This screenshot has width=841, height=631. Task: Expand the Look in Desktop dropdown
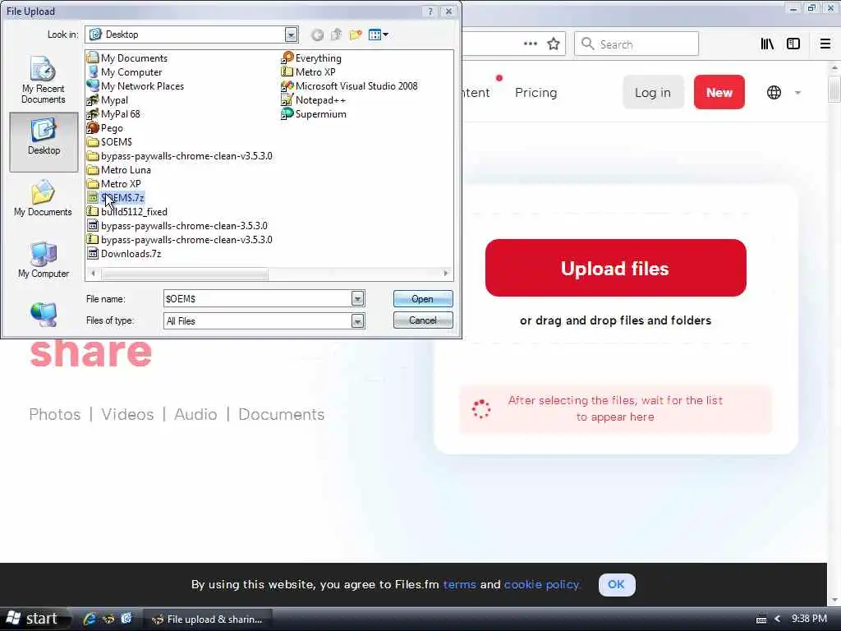291,35
